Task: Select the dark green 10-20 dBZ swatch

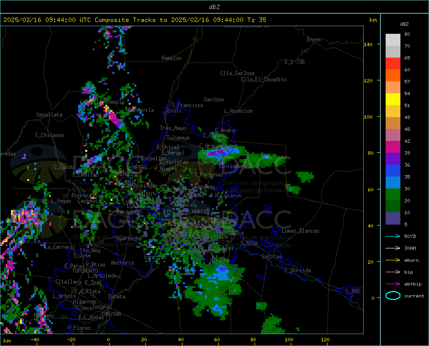Action: pos(393,207)
